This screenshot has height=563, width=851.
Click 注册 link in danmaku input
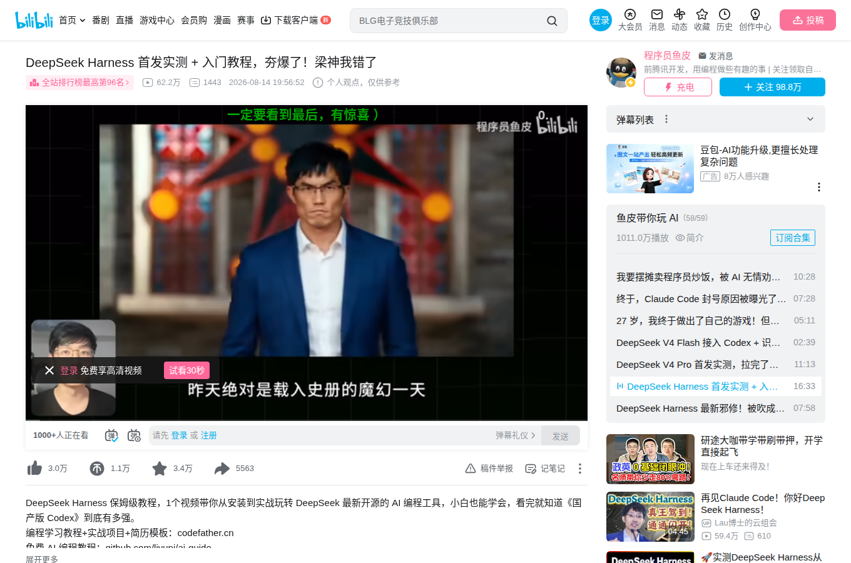coord(209,435)
